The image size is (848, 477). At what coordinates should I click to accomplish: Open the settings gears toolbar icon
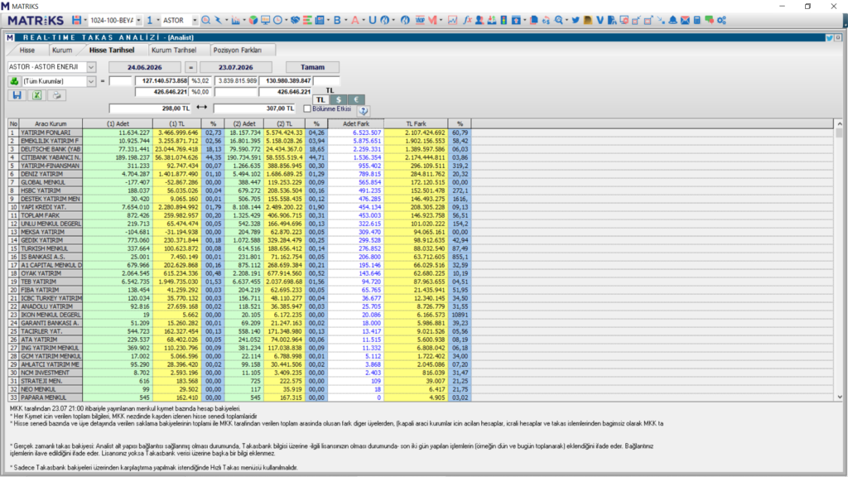click(722, 20)
